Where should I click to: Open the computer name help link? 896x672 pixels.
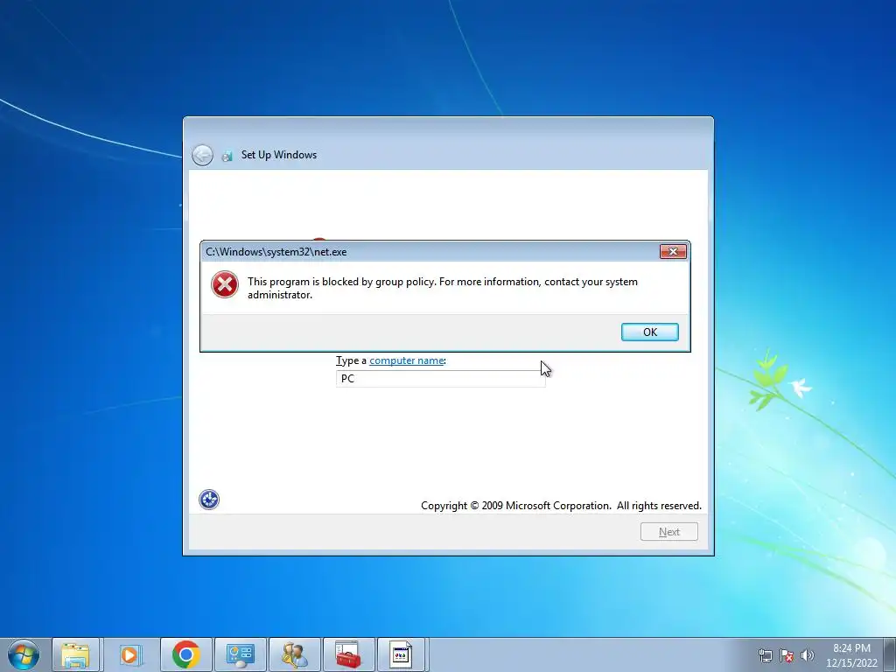coord(406,360)
